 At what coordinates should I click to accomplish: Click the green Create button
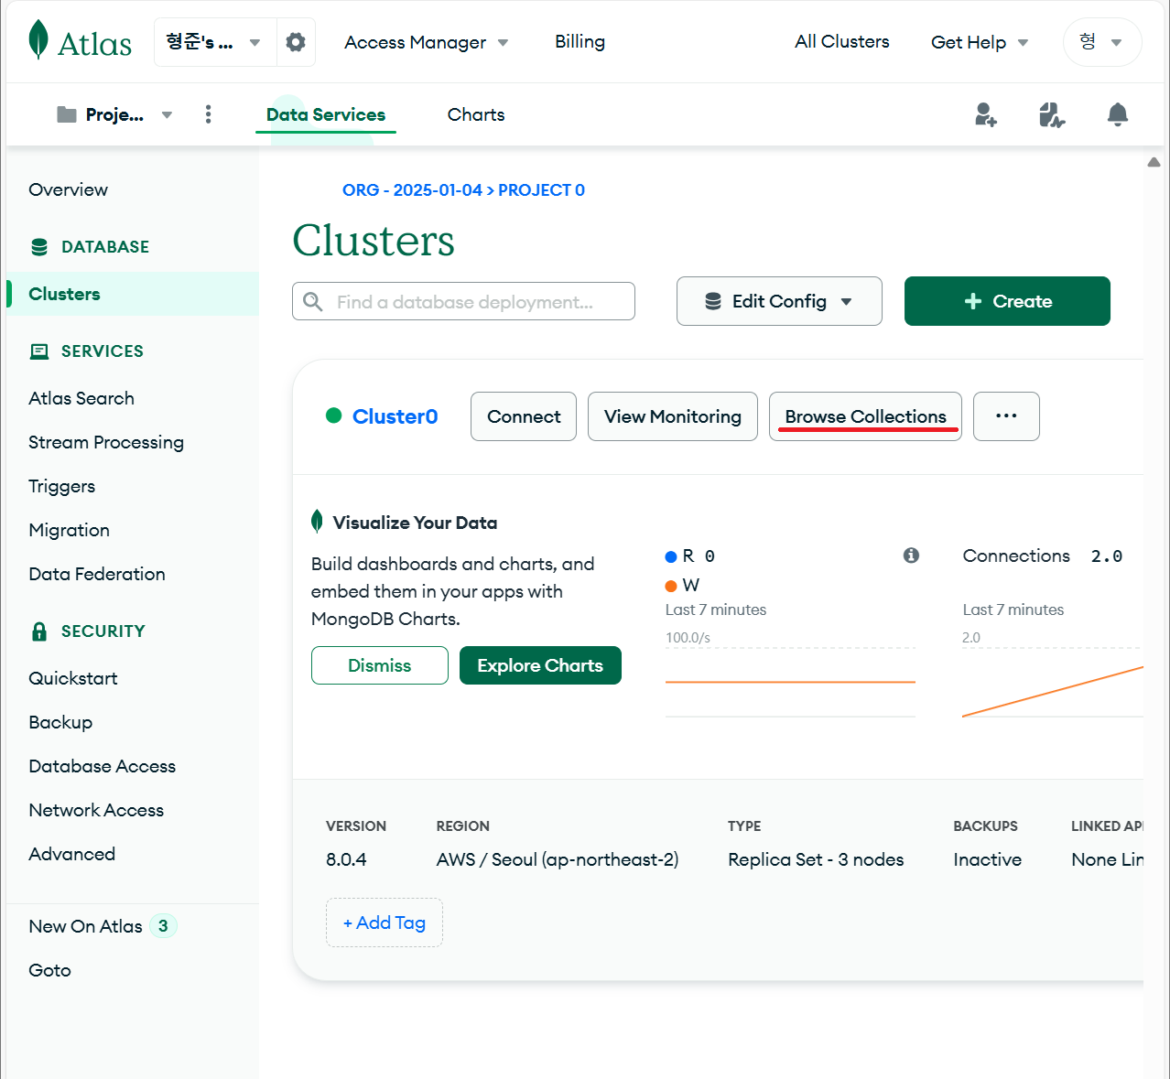coord(1007,301)
